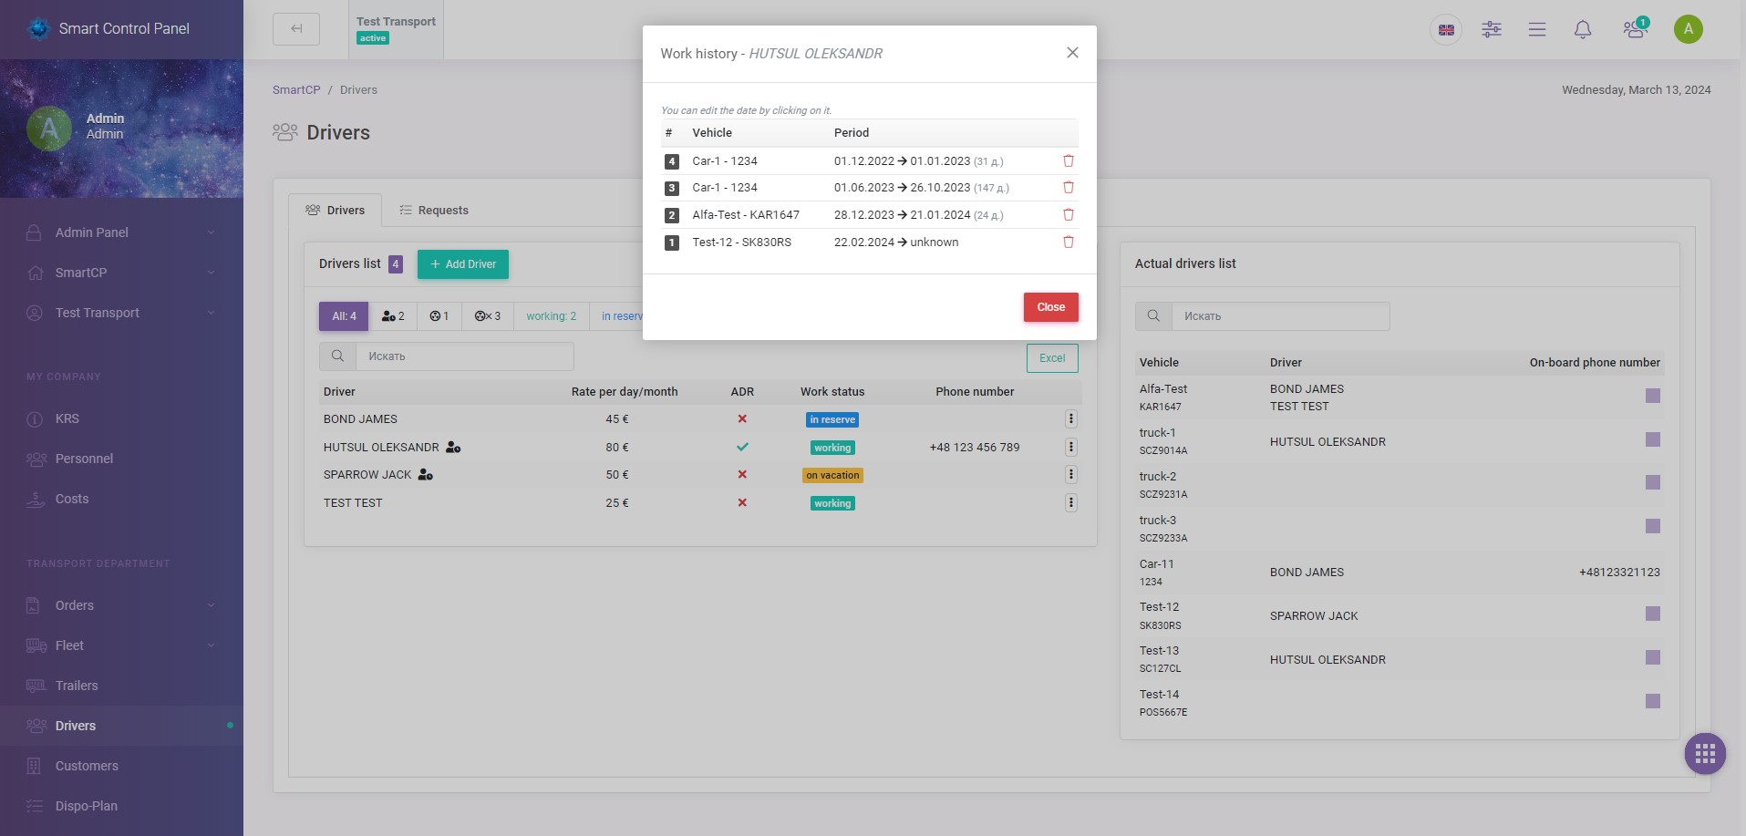Click the kebab menu icon for BOND JAMES
1746x836 pixels.
(1070, 418)
